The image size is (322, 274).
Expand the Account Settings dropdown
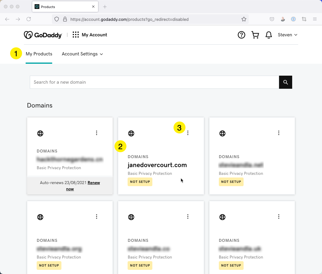pos(82,54)
